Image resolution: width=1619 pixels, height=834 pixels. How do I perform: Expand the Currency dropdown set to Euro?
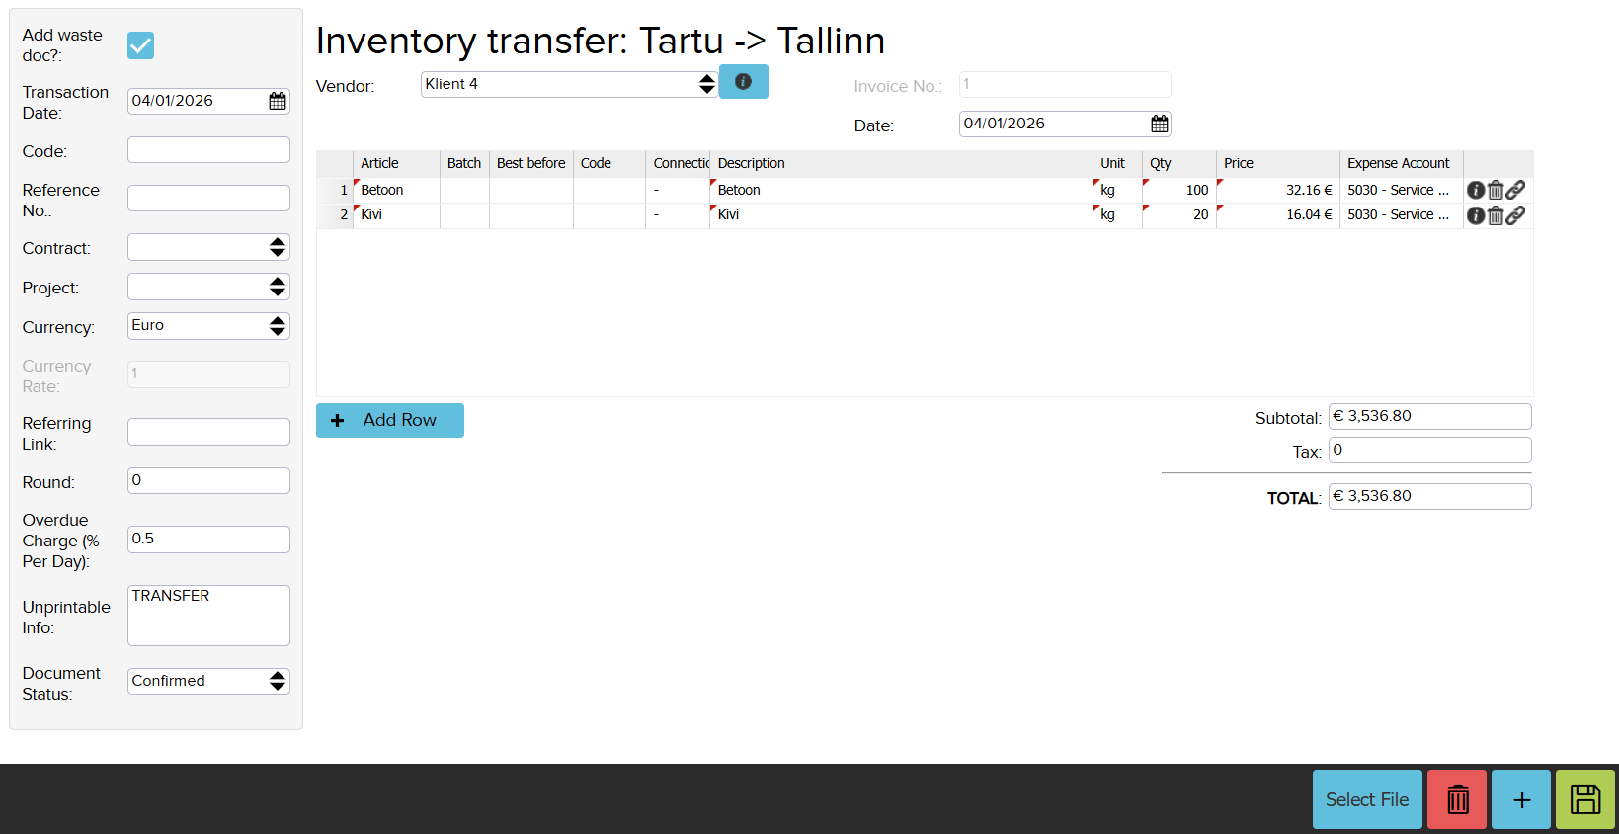click(x=208, y=326)
